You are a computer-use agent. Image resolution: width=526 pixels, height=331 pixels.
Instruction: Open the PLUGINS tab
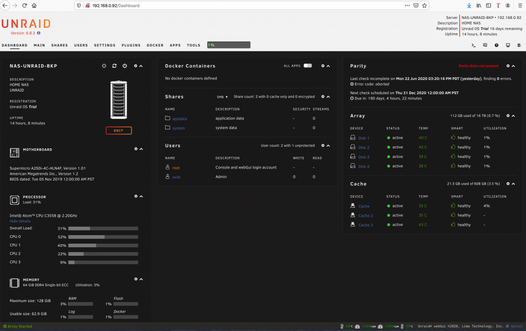131,45
